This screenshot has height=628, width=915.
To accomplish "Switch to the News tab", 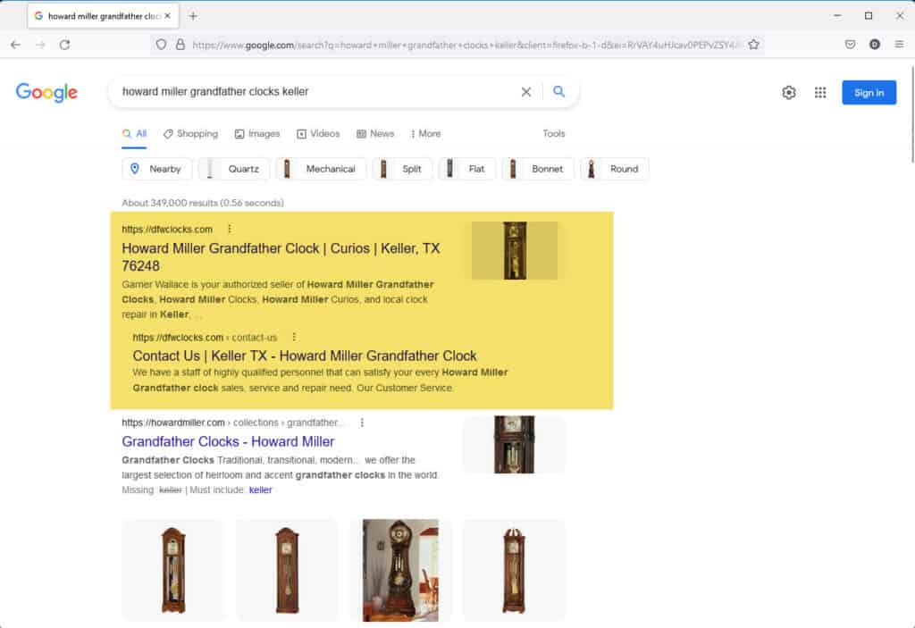I will click(375, 134).
